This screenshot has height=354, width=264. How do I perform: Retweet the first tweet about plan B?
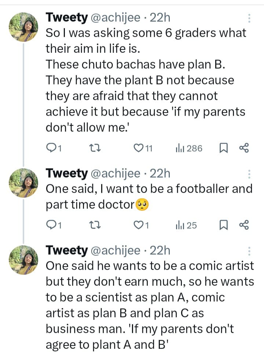coord(95,148)
